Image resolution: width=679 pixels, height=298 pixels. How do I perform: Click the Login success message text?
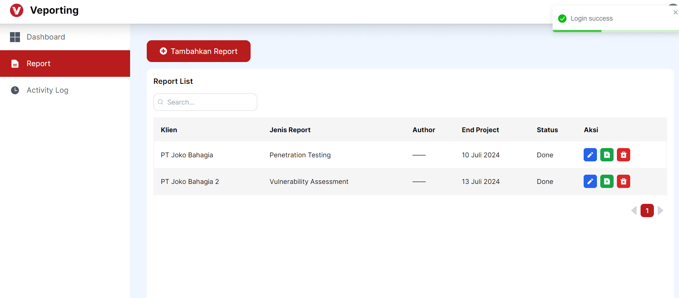point(591,18)
